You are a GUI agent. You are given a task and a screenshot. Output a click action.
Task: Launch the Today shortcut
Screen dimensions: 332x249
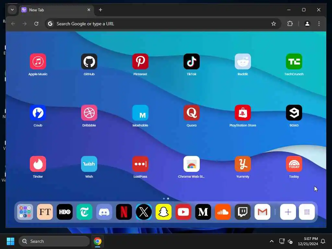click(294, 164)
